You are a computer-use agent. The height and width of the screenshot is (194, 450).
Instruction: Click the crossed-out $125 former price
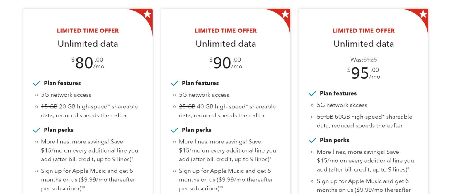370,60
